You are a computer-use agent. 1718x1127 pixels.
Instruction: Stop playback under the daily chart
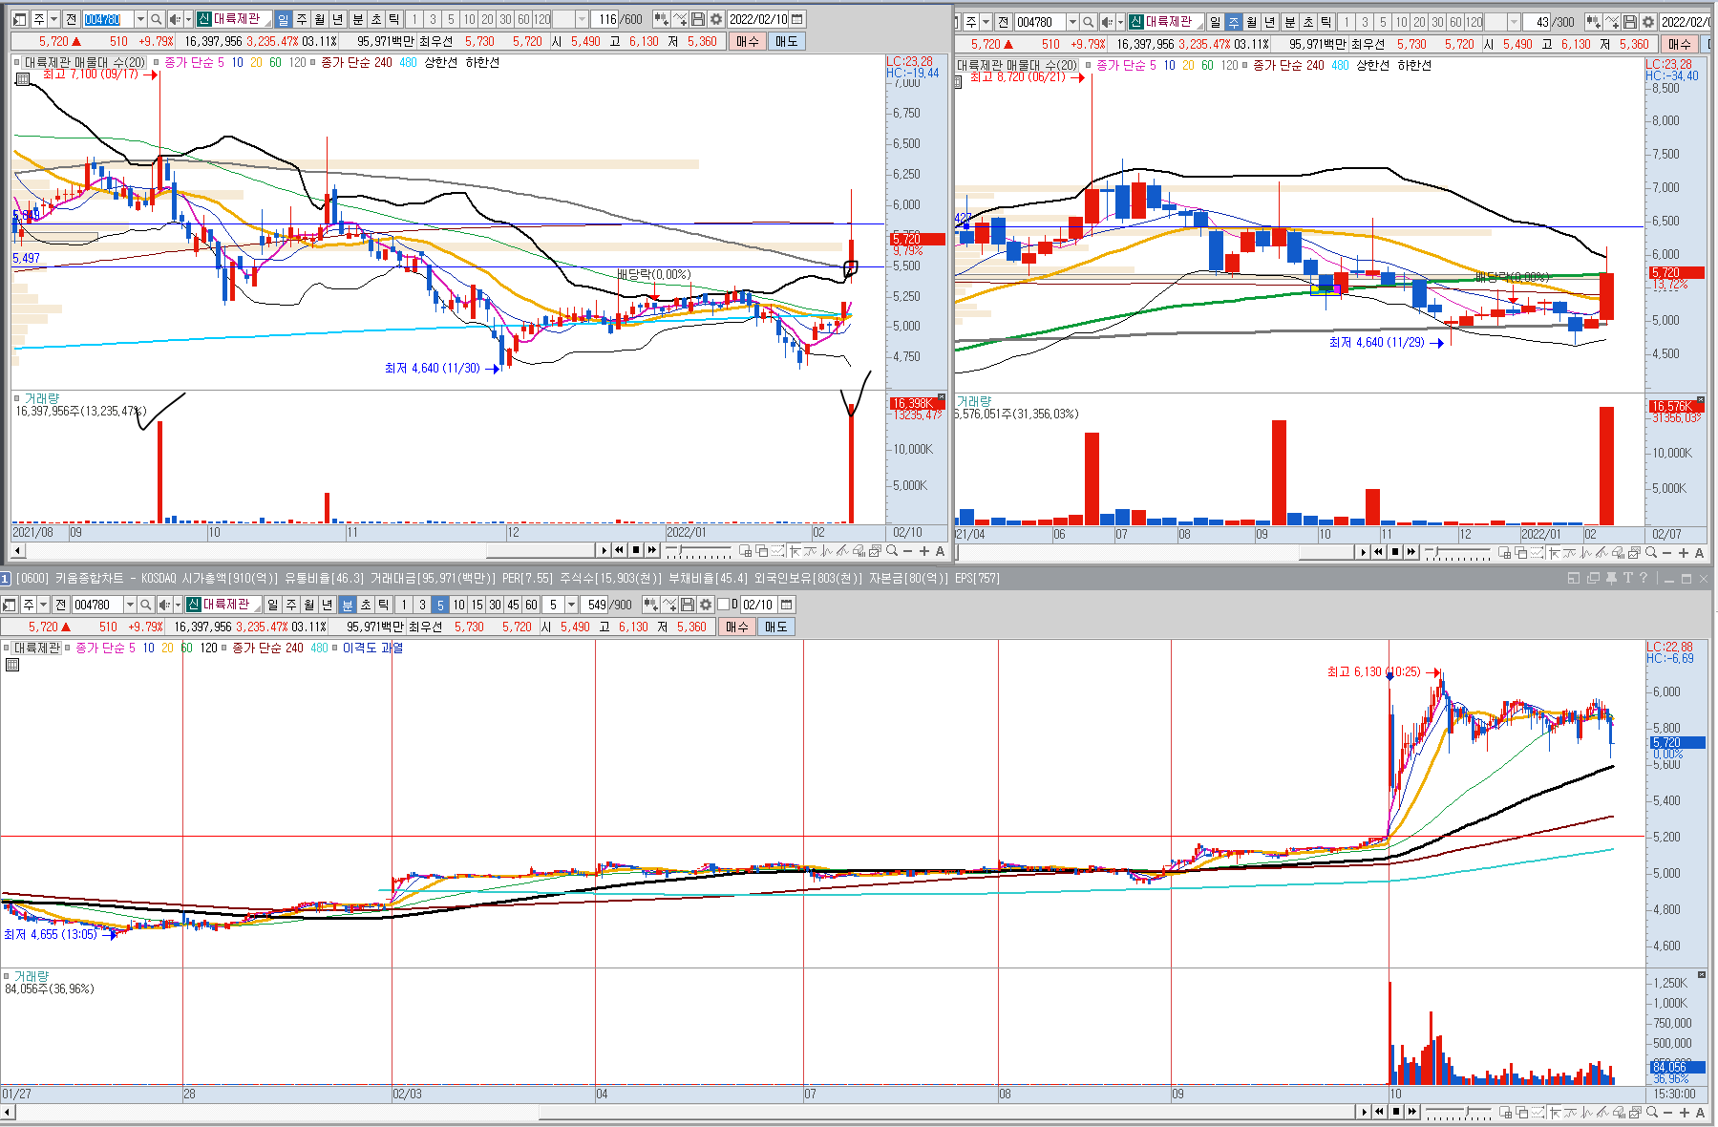click(636, 551)
